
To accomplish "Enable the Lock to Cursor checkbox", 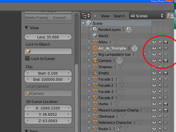I will click(x=27, y=58).
